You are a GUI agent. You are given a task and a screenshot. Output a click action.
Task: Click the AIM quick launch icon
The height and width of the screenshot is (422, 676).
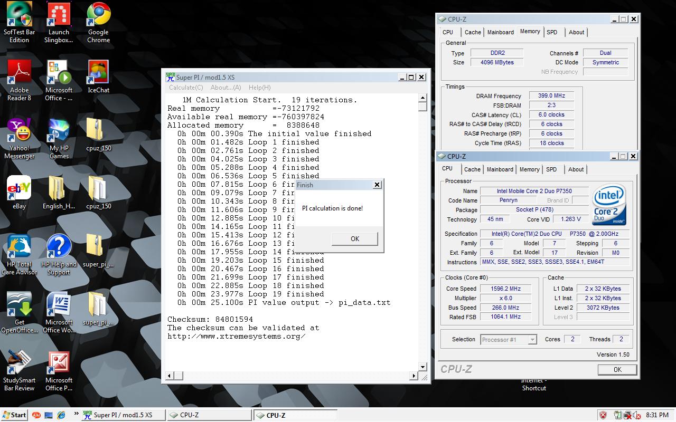tap(36, 415)
